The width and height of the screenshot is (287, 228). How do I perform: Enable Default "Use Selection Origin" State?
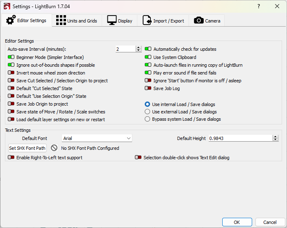coord(11,96)
